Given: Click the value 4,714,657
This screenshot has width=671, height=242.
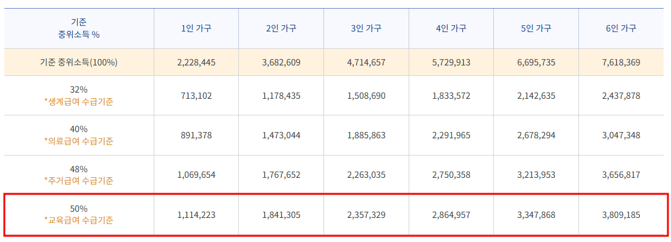Looking at the screenshot, I should click(366, 62).
